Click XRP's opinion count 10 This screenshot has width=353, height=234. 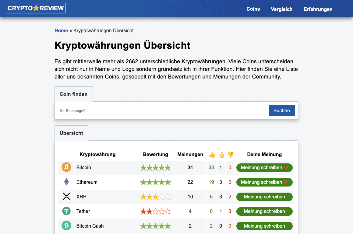click(190, 197)
